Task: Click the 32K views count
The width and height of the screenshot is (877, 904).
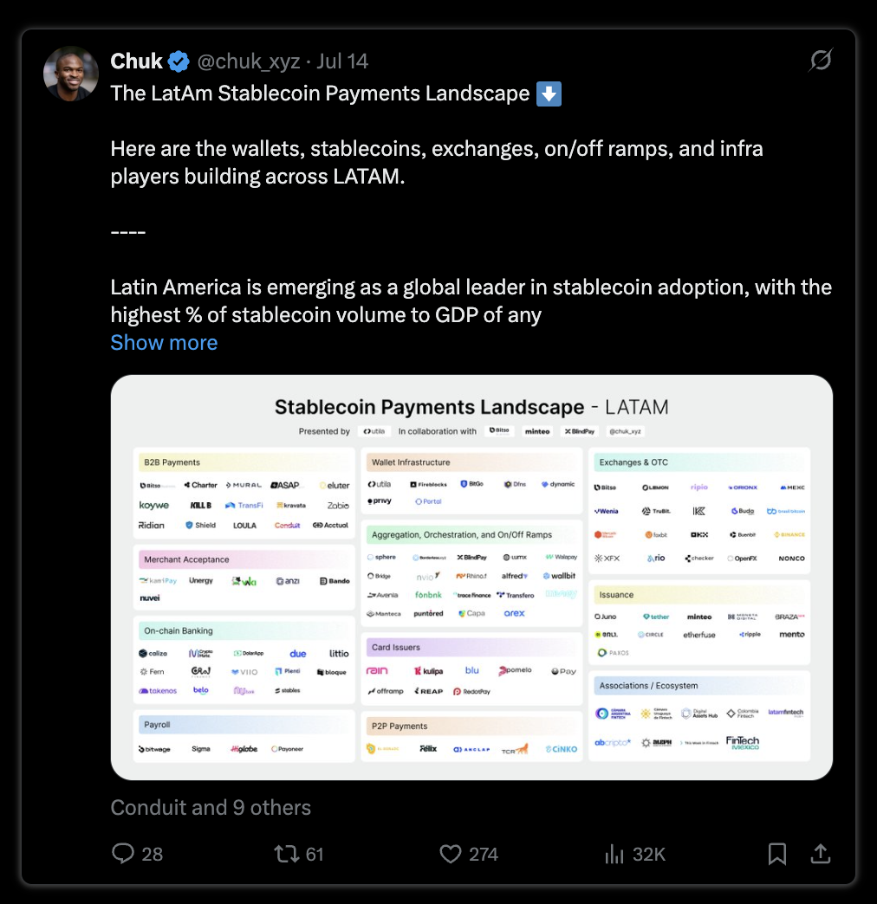Action: pos(649,854)
